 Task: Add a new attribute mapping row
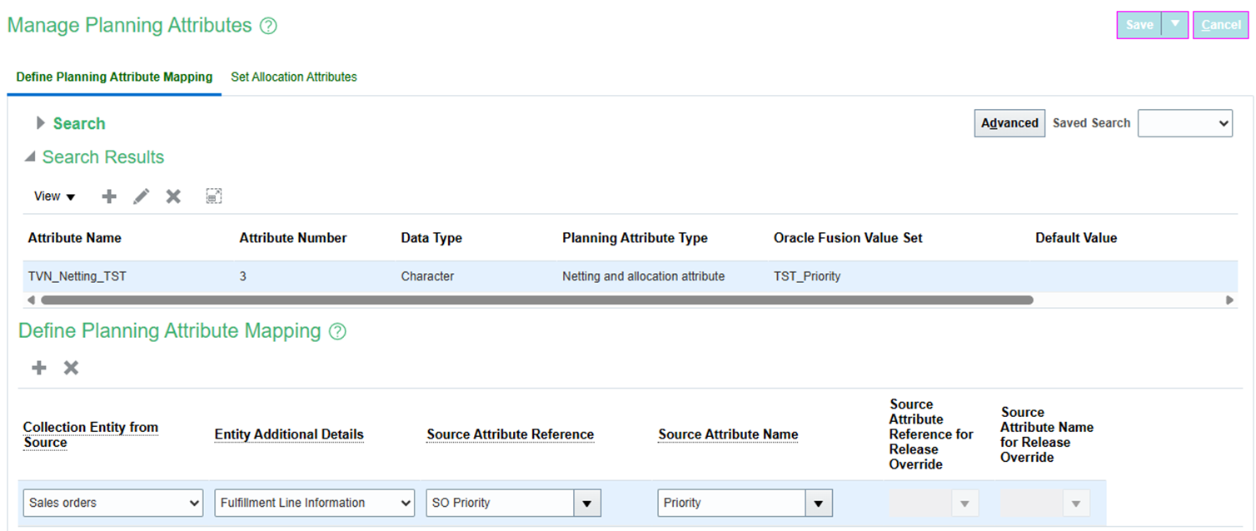tap(39, 368)
